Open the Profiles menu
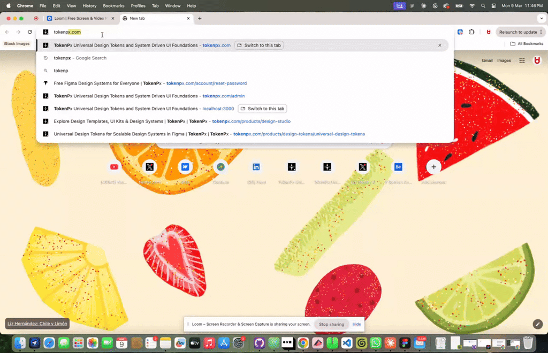Image resolution: width=548 pixels, height=353 pixels. [138, 5]
